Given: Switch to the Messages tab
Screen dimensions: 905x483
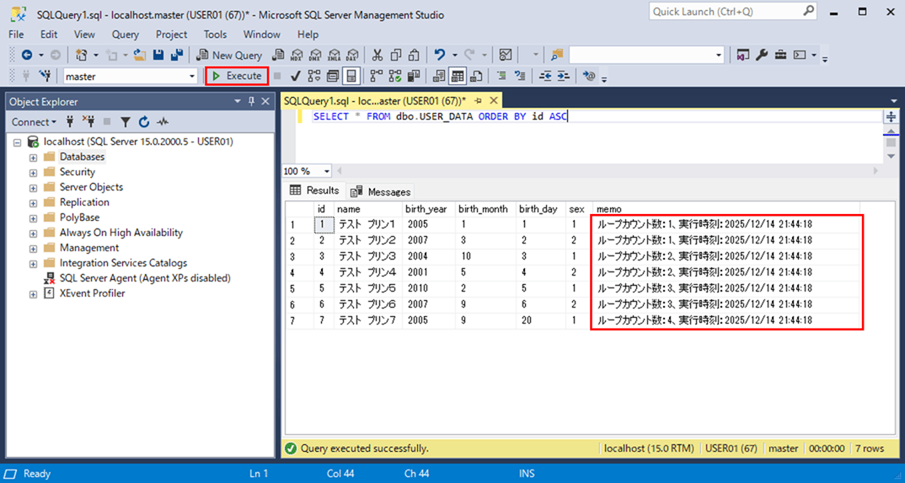Looking at the screenshot, I should coord(380,191).
